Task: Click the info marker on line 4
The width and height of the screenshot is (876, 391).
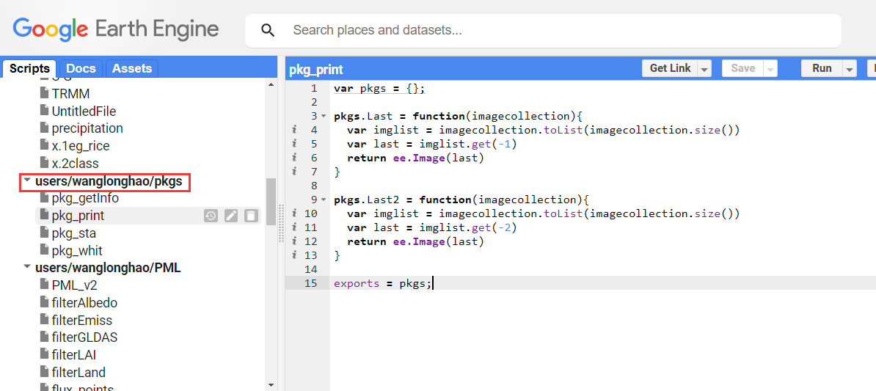Action: coord(294,130)
